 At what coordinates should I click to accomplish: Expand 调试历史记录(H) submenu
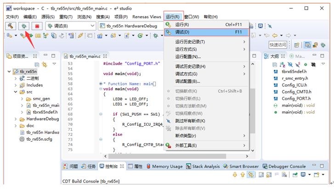[x=206, y=67]
